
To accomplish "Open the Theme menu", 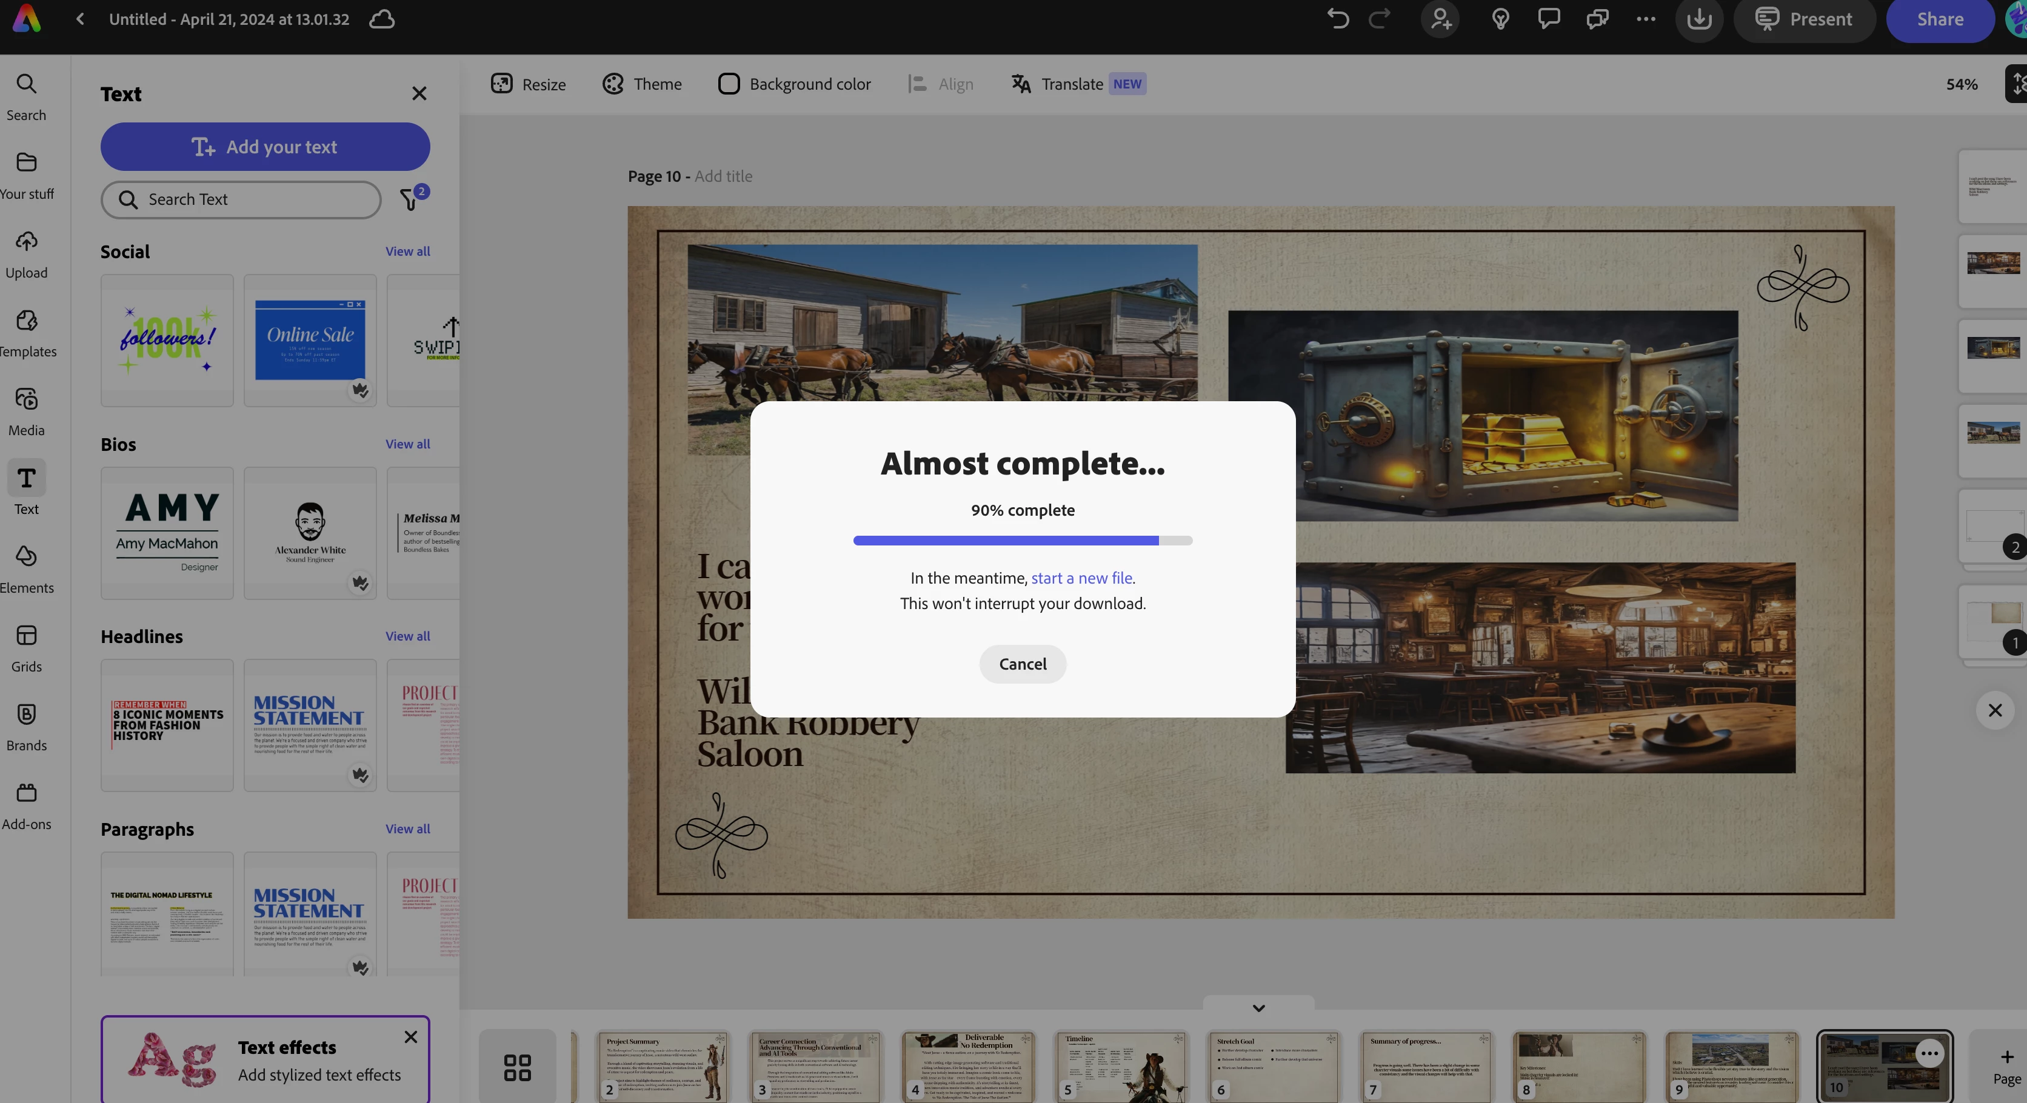I will (642, 84).
